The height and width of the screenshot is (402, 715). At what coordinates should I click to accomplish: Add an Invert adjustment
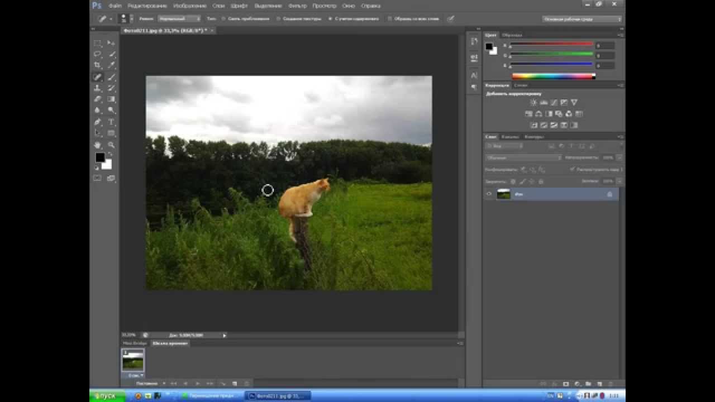pos(534,125)
